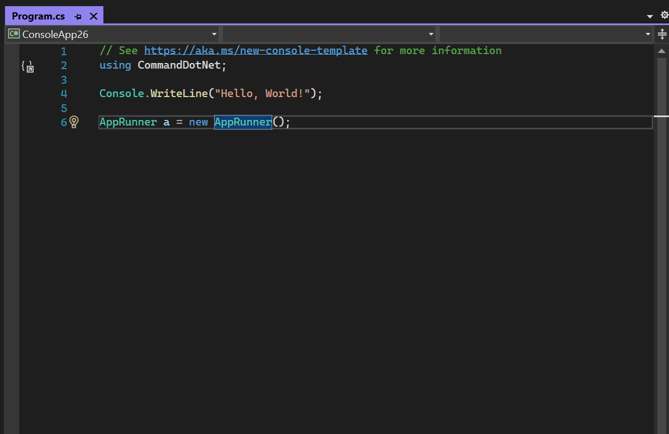Click line number 6 in the margin
Image resolution: width=669 pixels, height=434 pixels.
point(63,122)
